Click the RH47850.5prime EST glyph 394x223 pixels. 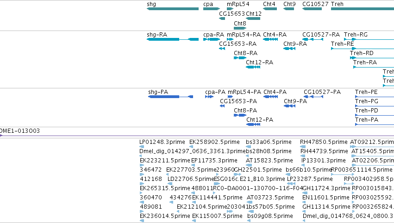click(x=303, y=147)
